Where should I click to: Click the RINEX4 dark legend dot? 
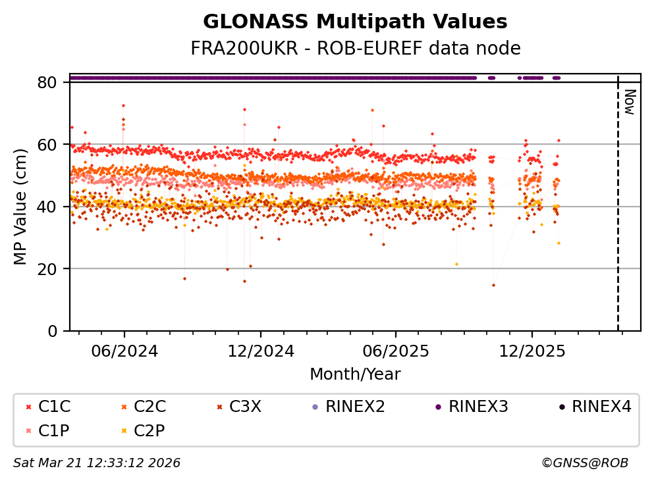561,407
